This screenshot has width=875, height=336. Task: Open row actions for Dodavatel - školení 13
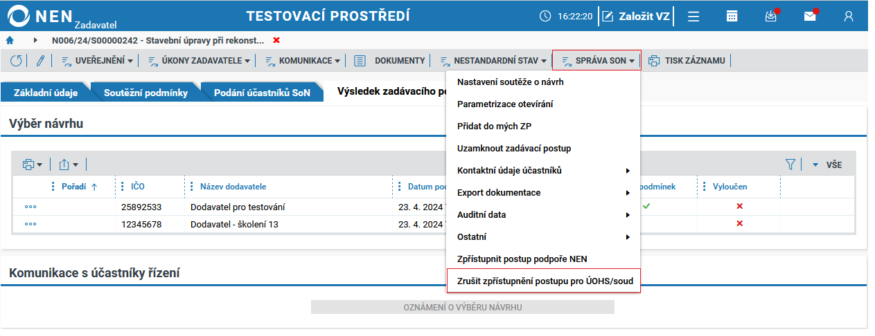coord(30,224)
